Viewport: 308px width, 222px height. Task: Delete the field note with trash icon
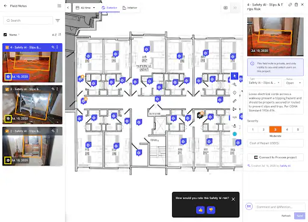click(296, 5)
